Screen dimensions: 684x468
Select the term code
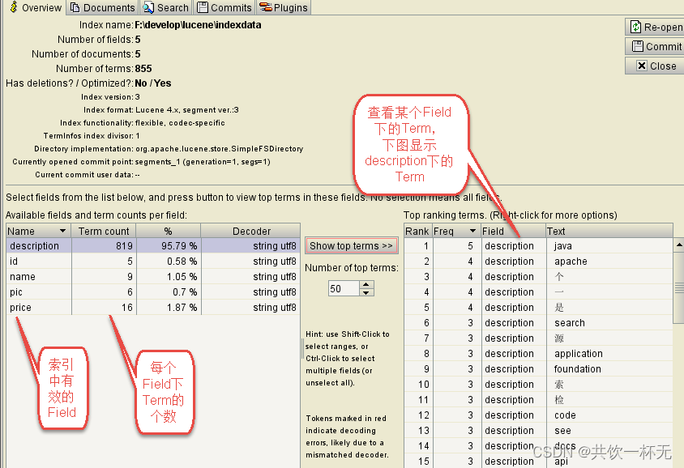565,415
